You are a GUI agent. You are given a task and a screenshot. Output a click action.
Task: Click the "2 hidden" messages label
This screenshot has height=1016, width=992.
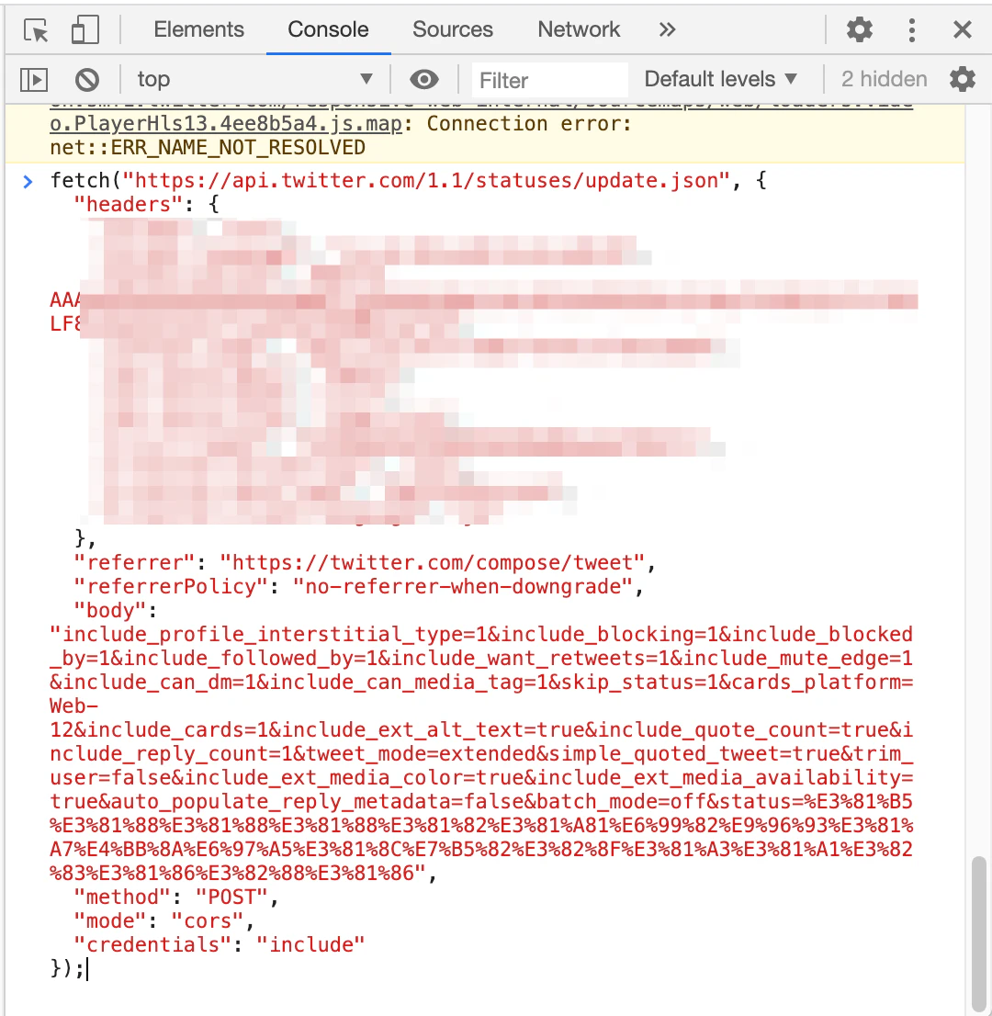(x=884, y=79)
